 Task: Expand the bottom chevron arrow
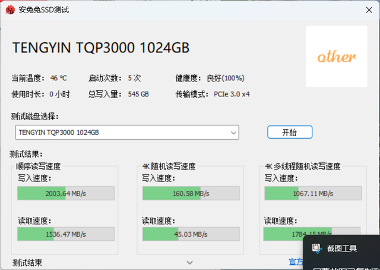click(x=190, y=262)
